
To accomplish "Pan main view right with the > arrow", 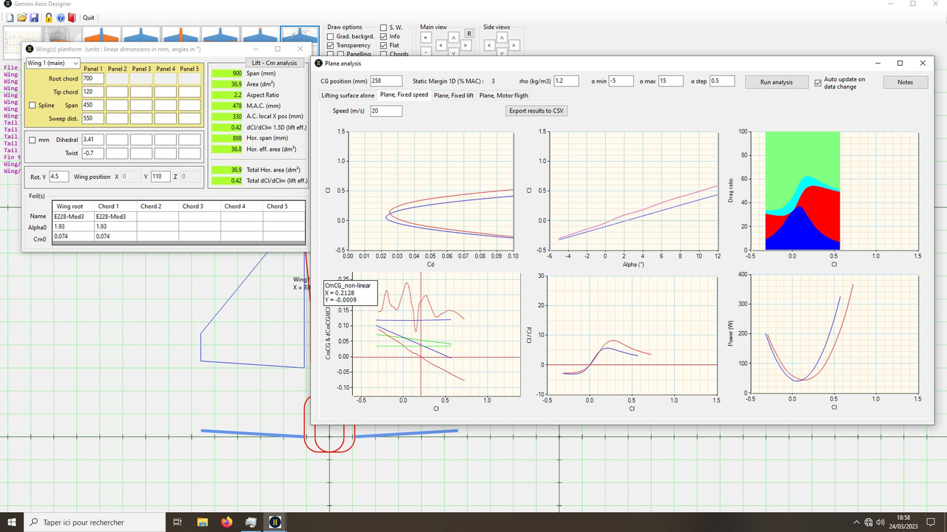I will click(465, 45).
